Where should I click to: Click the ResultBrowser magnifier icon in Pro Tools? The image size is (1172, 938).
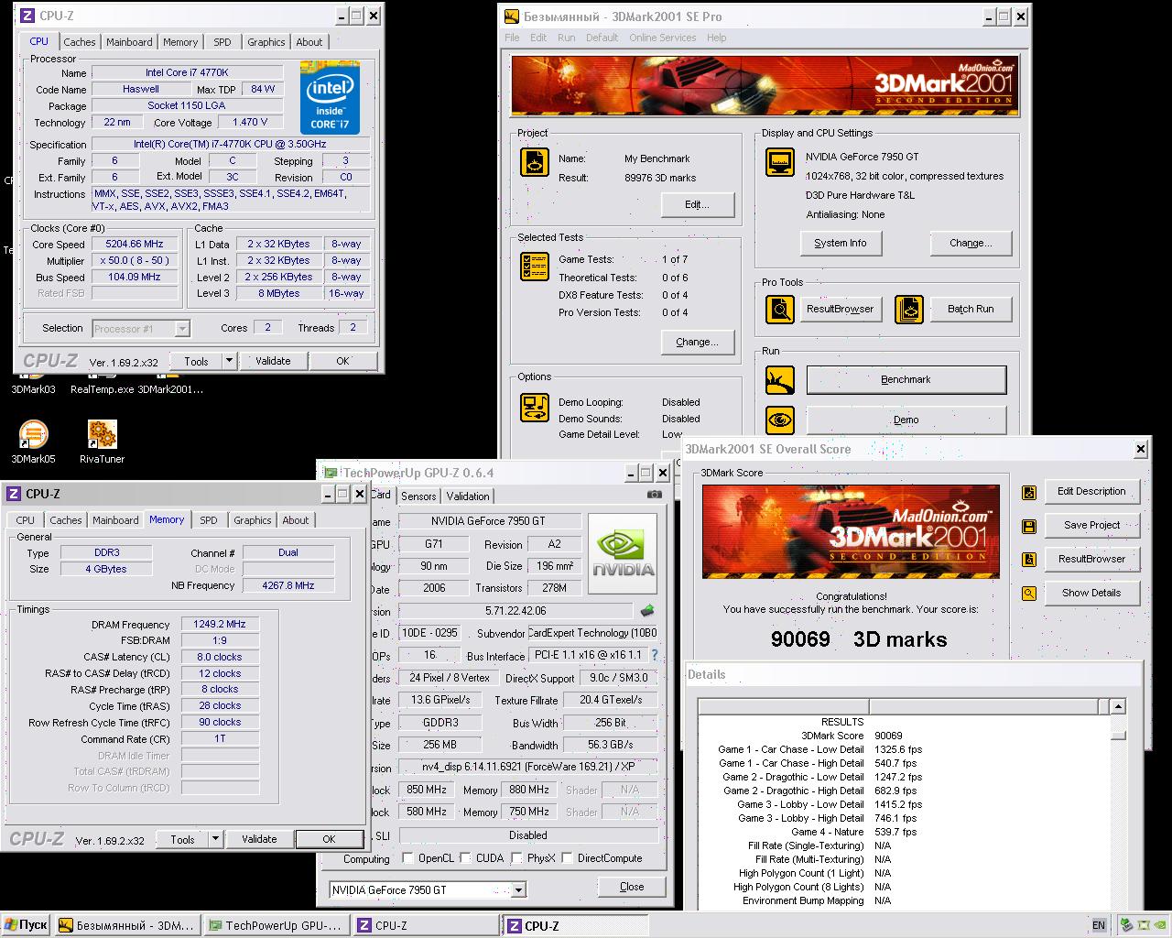[780, 310]
